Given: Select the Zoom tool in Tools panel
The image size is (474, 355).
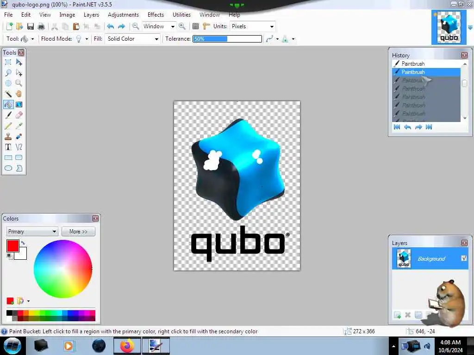Looking at the screenshot, I should click(x=19, y=83).
